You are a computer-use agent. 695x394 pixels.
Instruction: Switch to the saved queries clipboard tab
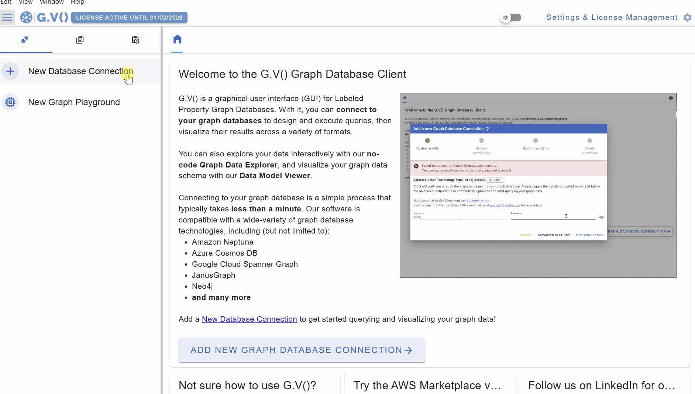80,39
